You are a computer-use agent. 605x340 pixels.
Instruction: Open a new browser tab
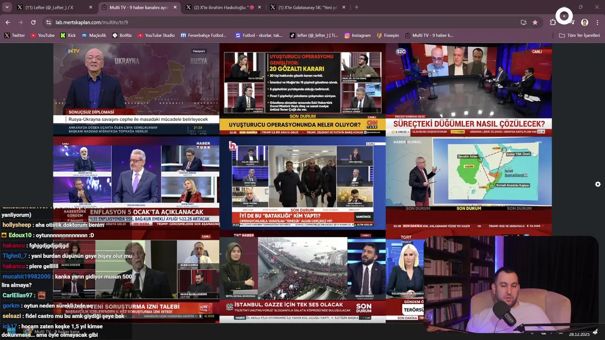coord(356,8)
